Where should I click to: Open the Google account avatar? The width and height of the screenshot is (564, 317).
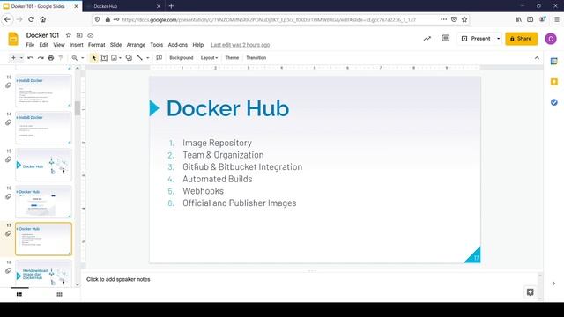pos(551,39)
